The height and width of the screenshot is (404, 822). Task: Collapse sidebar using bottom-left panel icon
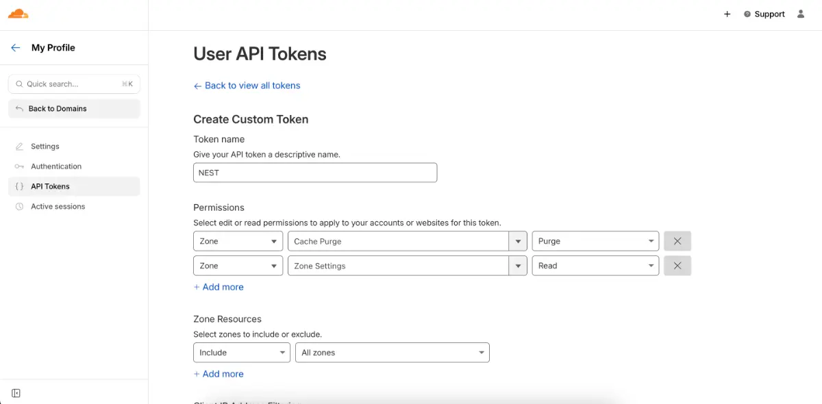coord(16,393)
